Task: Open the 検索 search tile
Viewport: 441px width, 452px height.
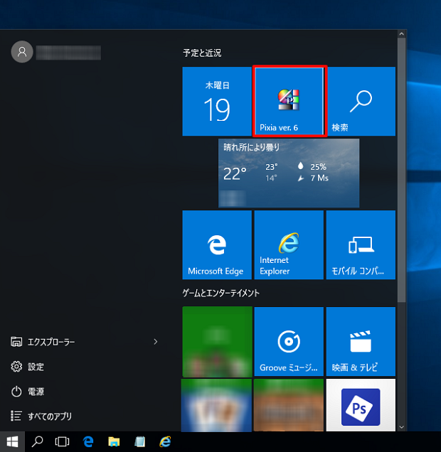Action: [361, 101]
